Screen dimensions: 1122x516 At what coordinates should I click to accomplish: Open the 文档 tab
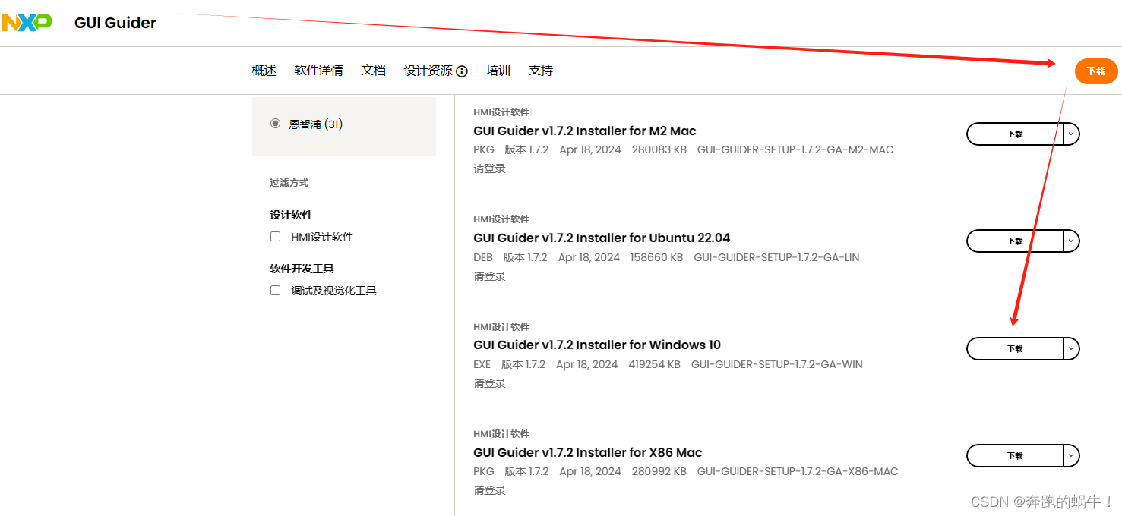coord(373,71)
